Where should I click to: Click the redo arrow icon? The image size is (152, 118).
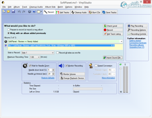click(x=24, y=12)
